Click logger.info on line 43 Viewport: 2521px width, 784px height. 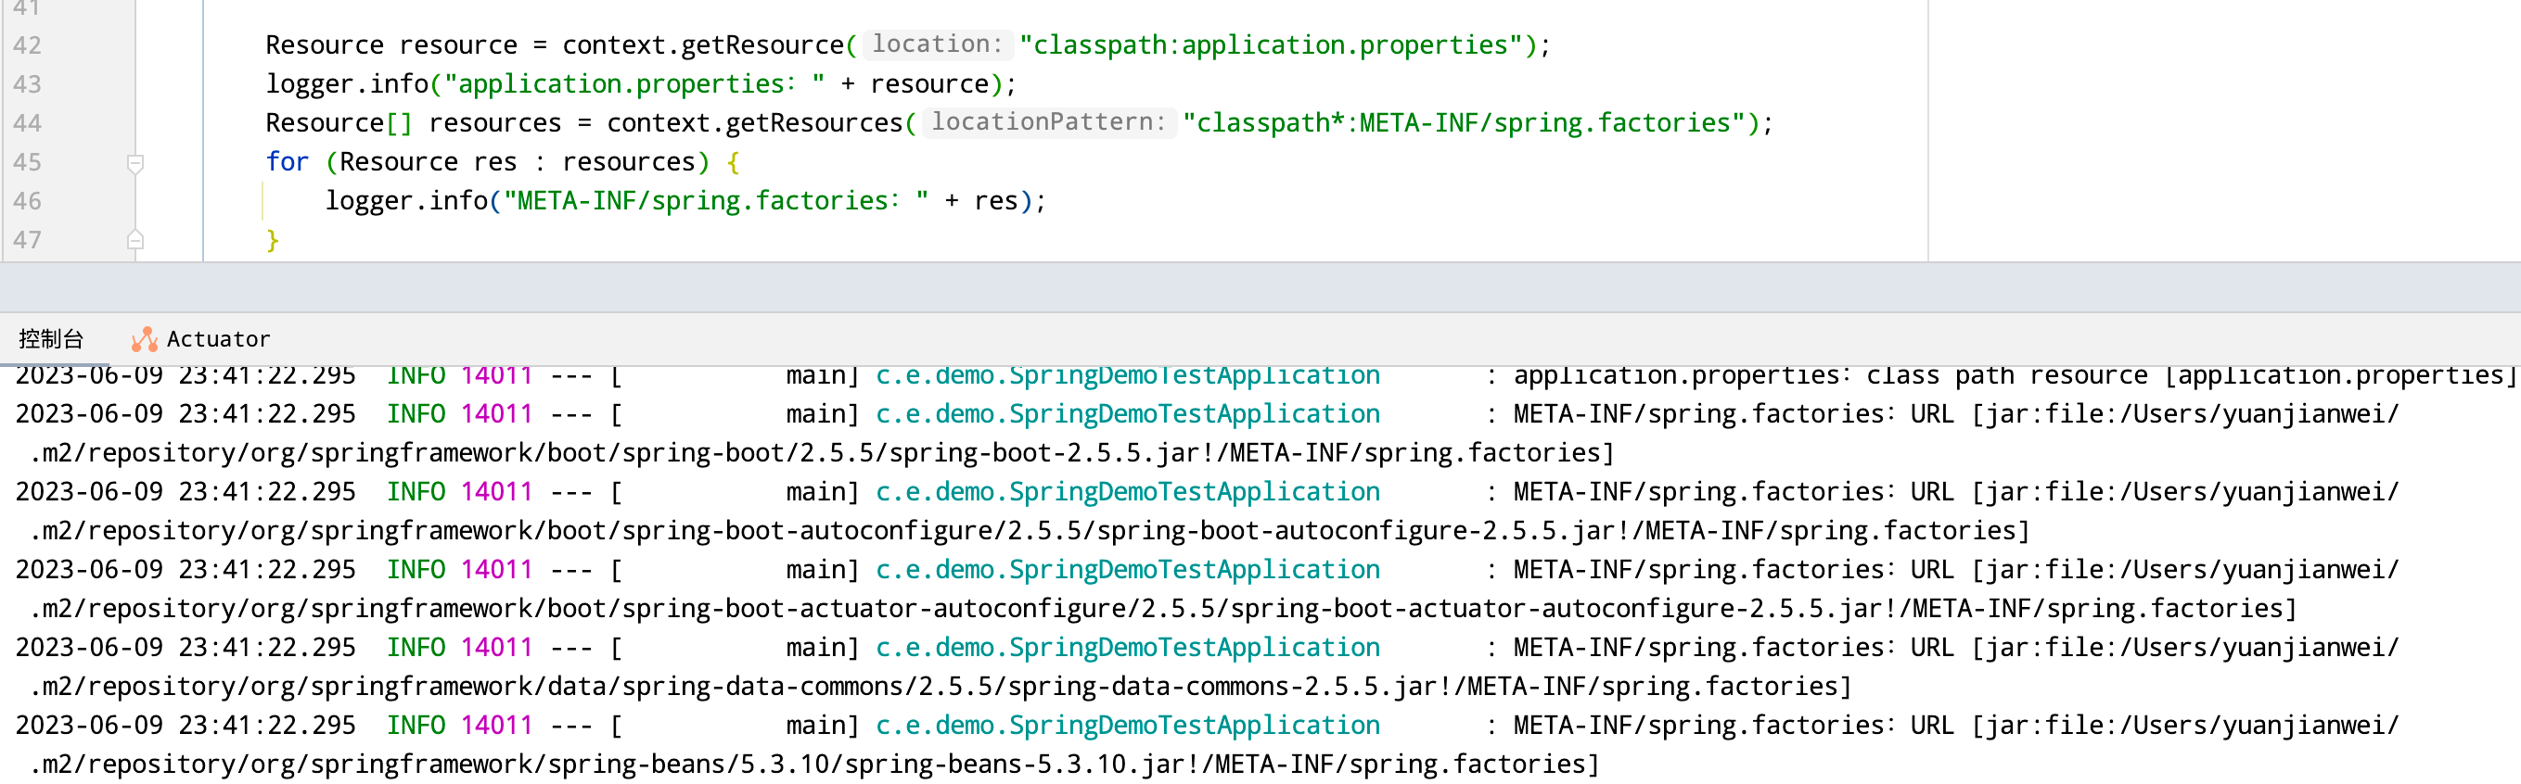(x=348, y=84)
